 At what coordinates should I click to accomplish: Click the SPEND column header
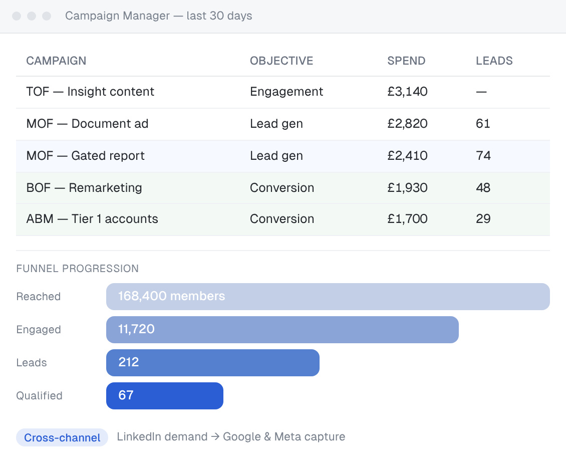[x=406, y=61]
